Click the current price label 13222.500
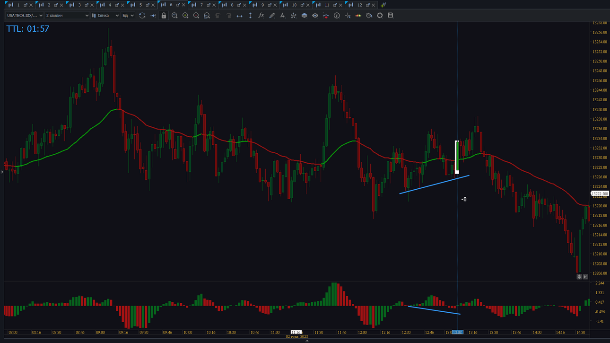 click(600, 194)
